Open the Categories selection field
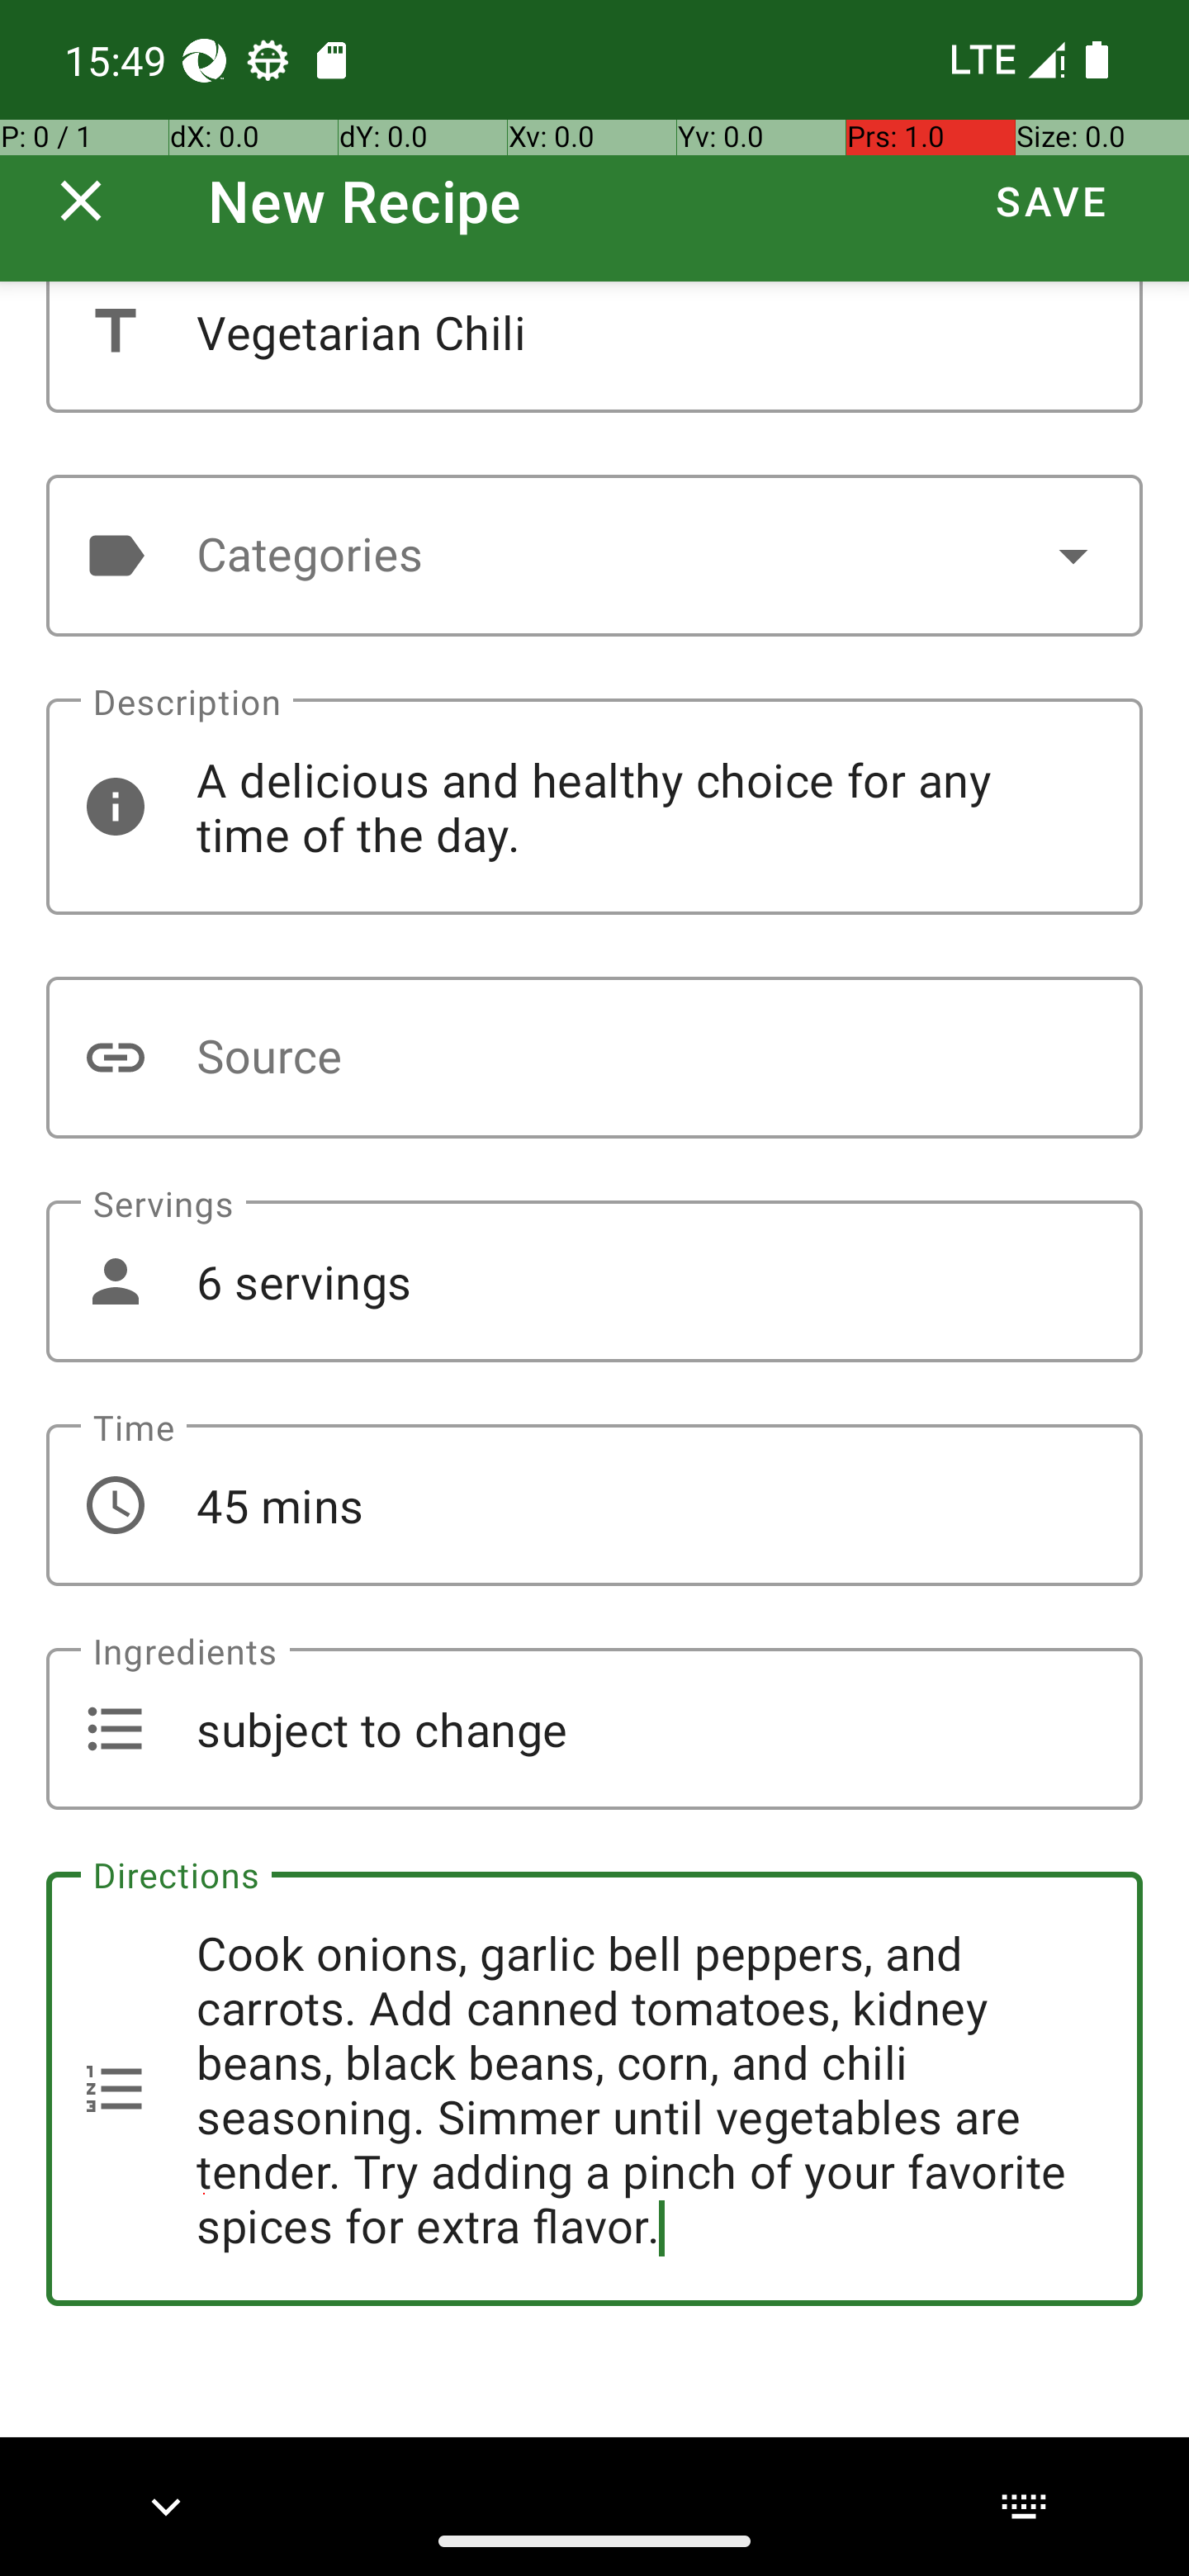 594,555
